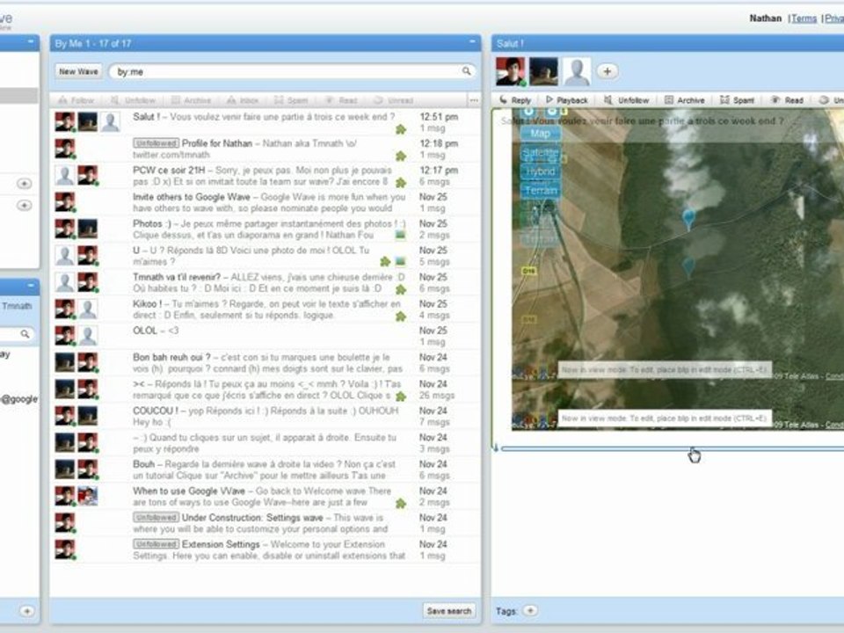Click the first participant avatar in red
The image size is (844, 633).
[x=510, y=71]
